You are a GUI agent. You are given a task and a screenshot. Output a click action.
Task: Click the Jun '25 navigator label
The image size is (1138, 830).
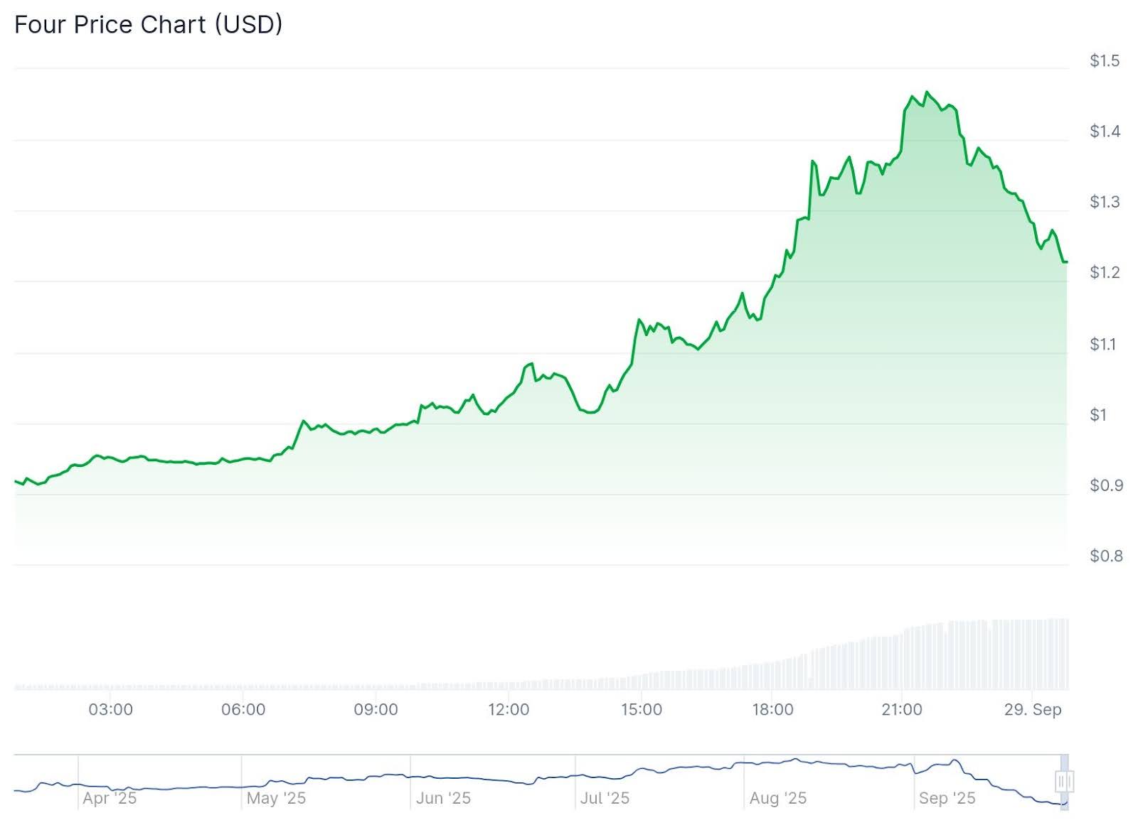(443, 798)
